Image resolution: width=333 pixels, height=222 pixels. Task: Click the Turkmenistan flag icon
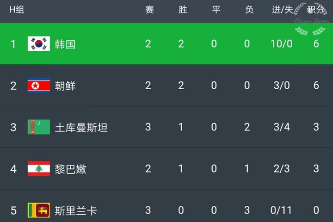point(39,127)
